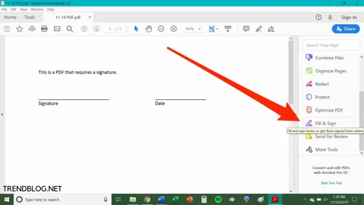Add a sticky note comment

pos(246,29)
